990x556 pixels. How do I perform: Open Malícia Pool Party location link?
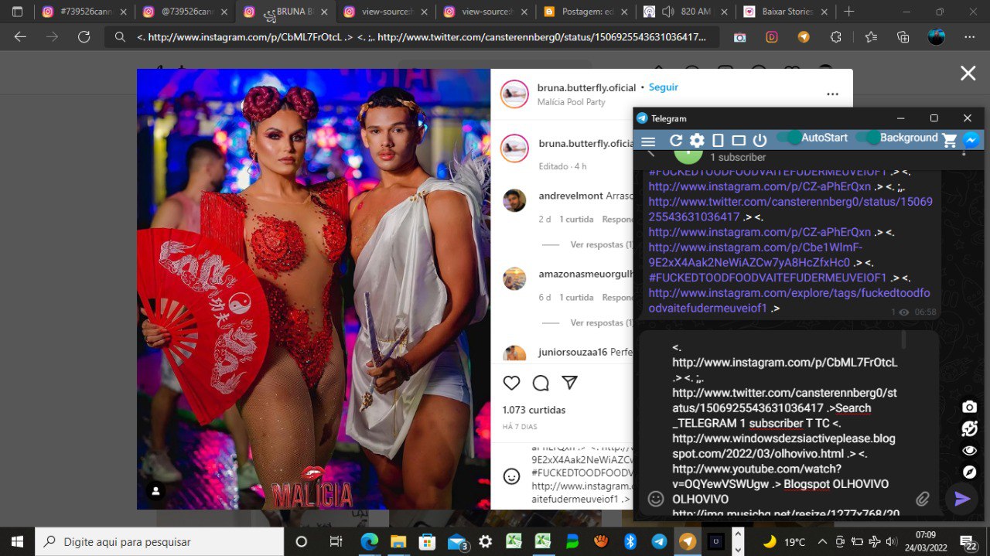[572, 102]
